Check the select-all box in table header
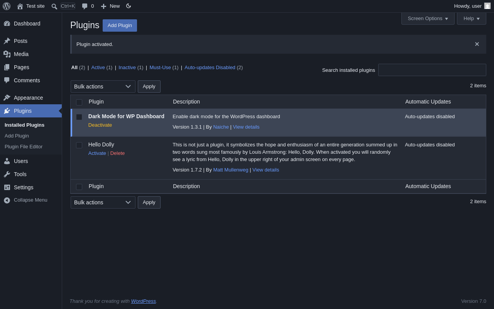The image size is (494, 309). (x=79, y=102)
